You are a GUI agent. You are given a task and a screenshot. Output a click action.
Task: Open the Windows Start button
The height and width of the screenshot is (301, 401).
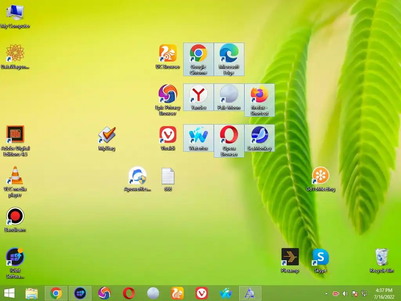click(x=9, y=293)
